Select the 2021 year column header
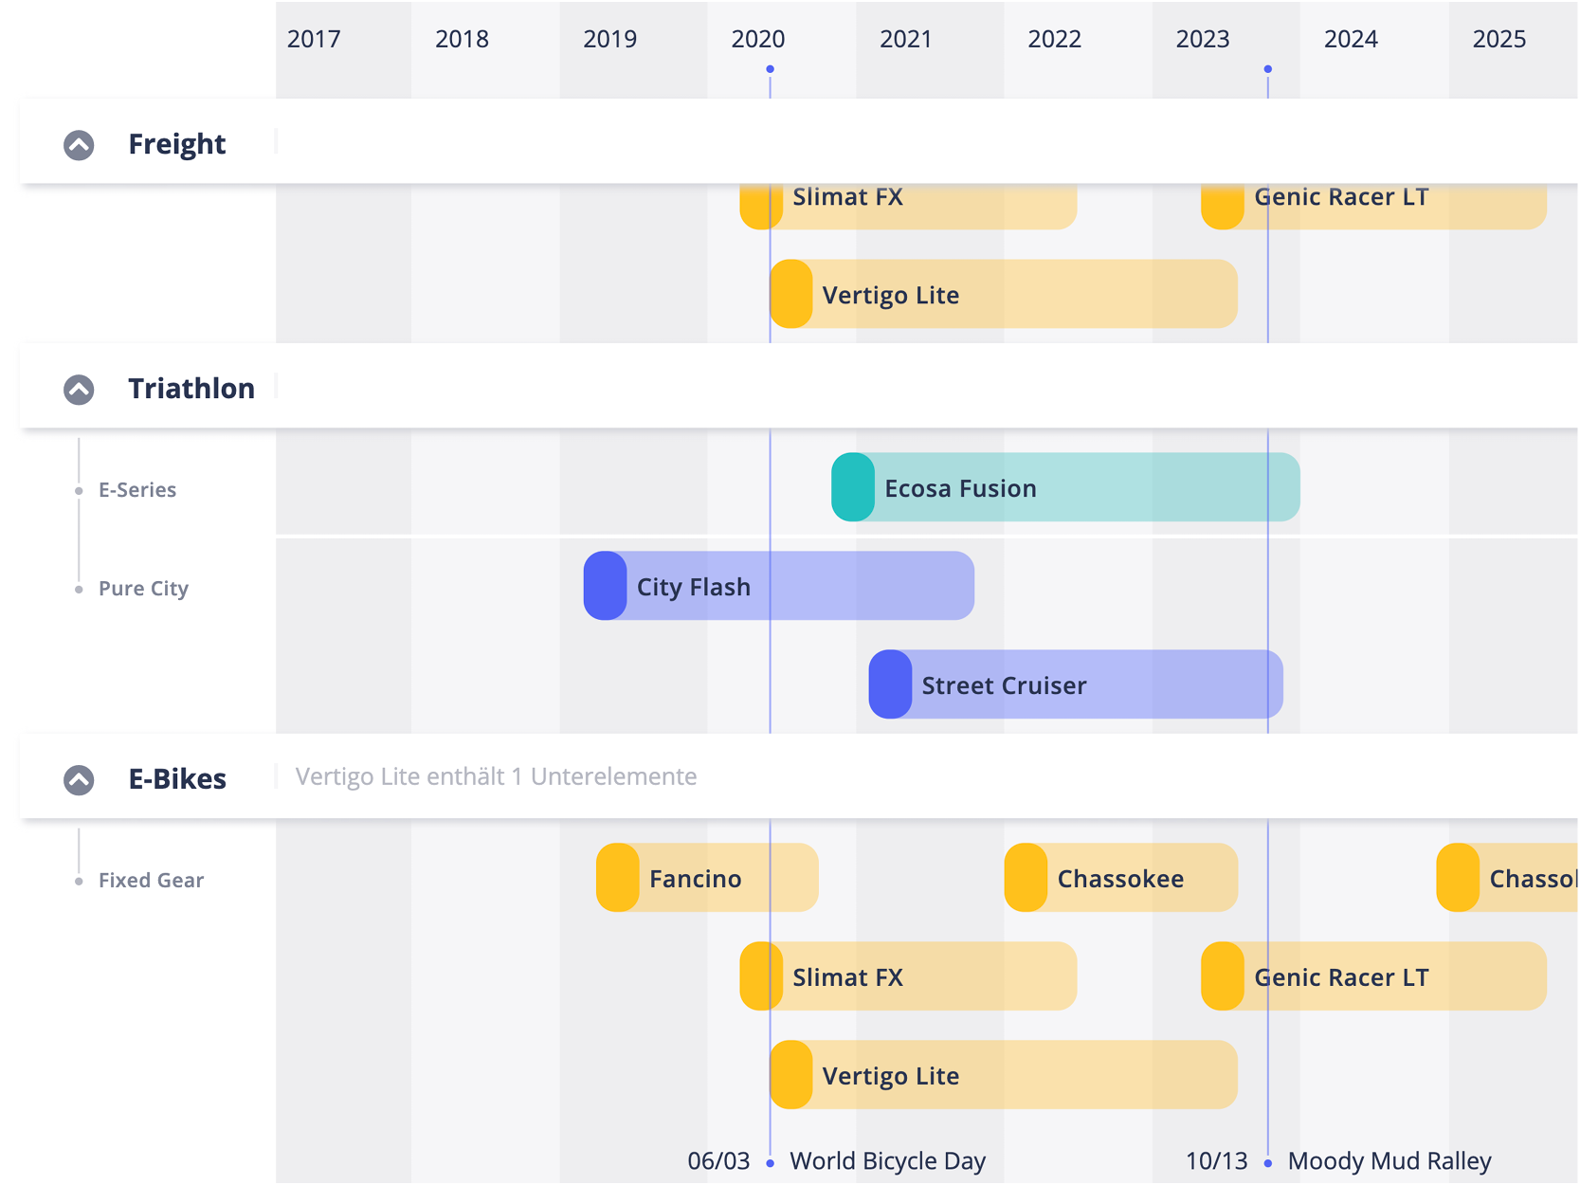The image size is (1580, 1185). tap(905, 39)
